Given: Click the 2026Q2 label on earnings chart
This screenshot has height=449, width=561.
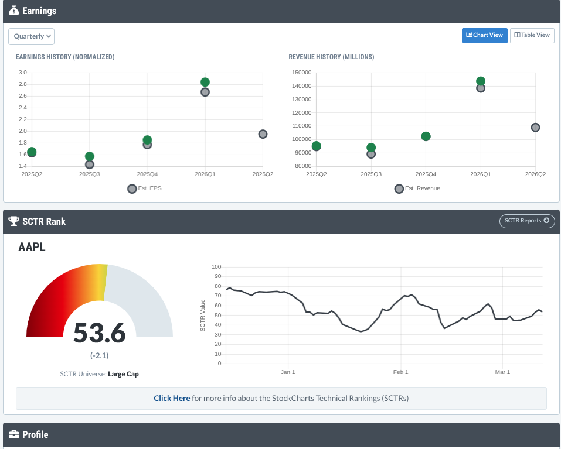Looking at the screenshot, I should click(x=263, y=174).
